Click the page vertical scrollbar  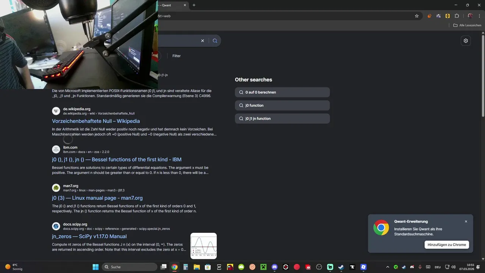point(483,76)
